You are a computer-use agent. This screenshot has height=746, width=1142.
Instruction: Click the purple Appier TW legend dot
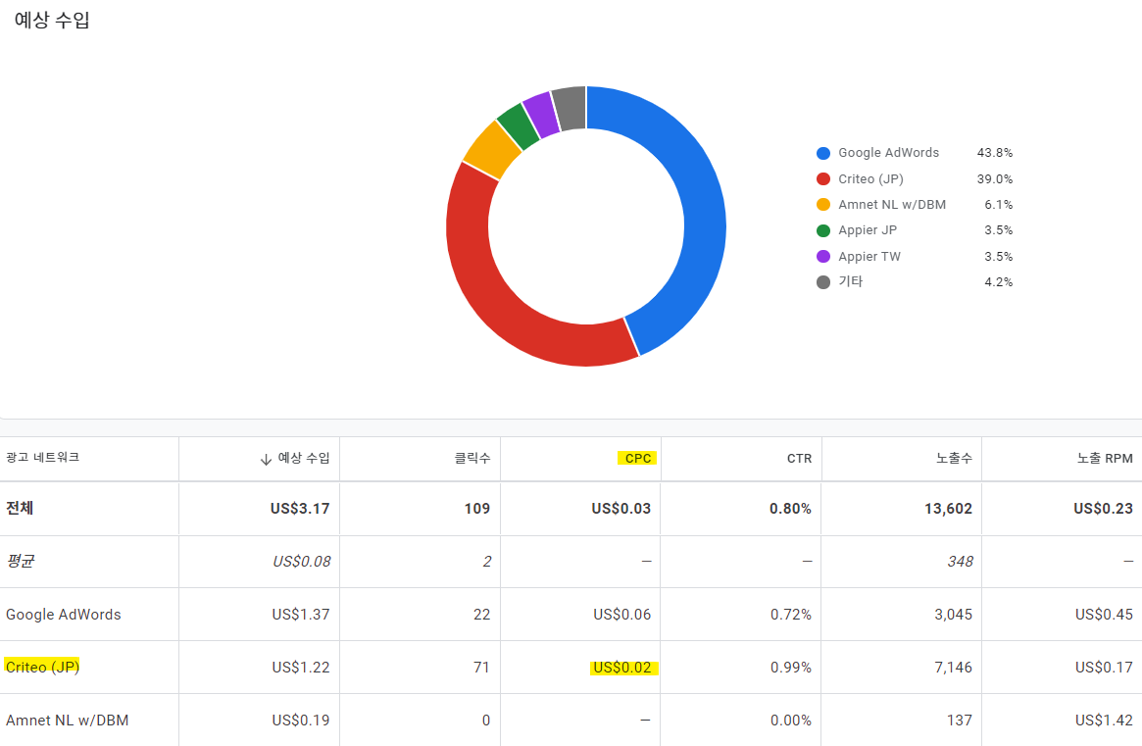(x=823, y=256)
